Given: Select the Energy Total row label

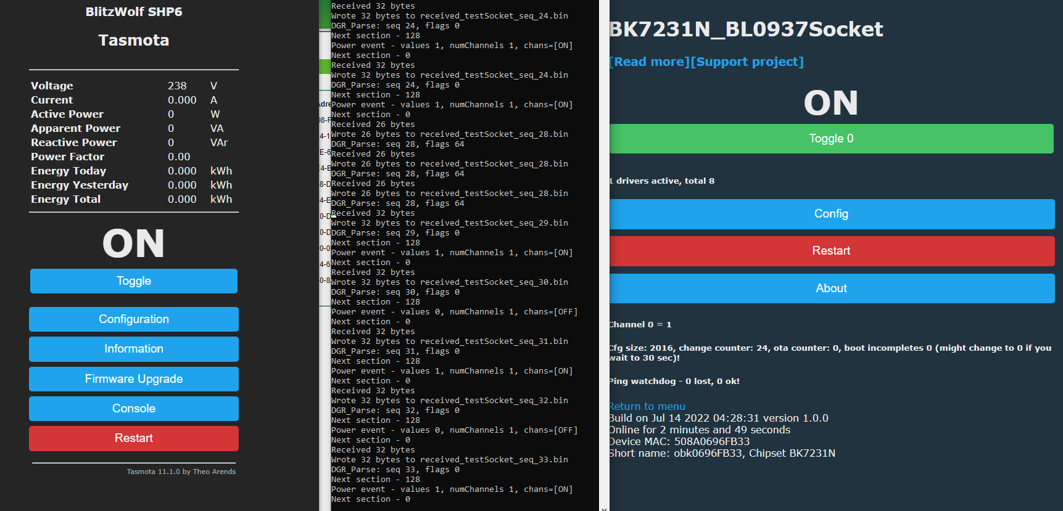Looking at the screenshot, I should pos(65,199).
